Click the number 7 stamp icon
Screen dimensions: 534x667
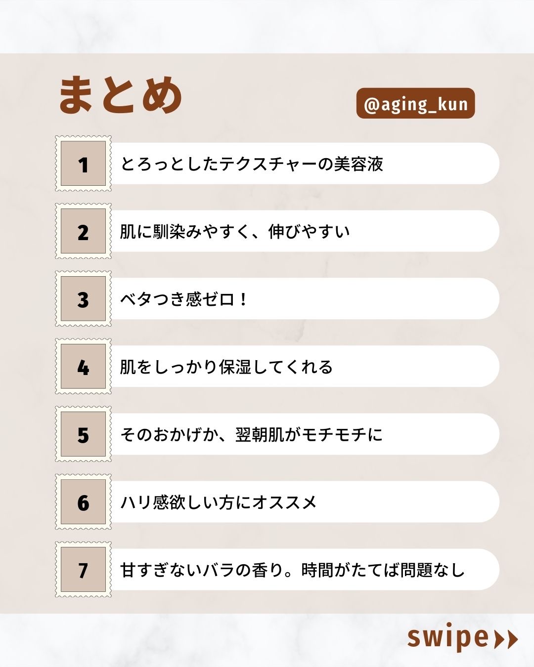click(x=83, y=570)
